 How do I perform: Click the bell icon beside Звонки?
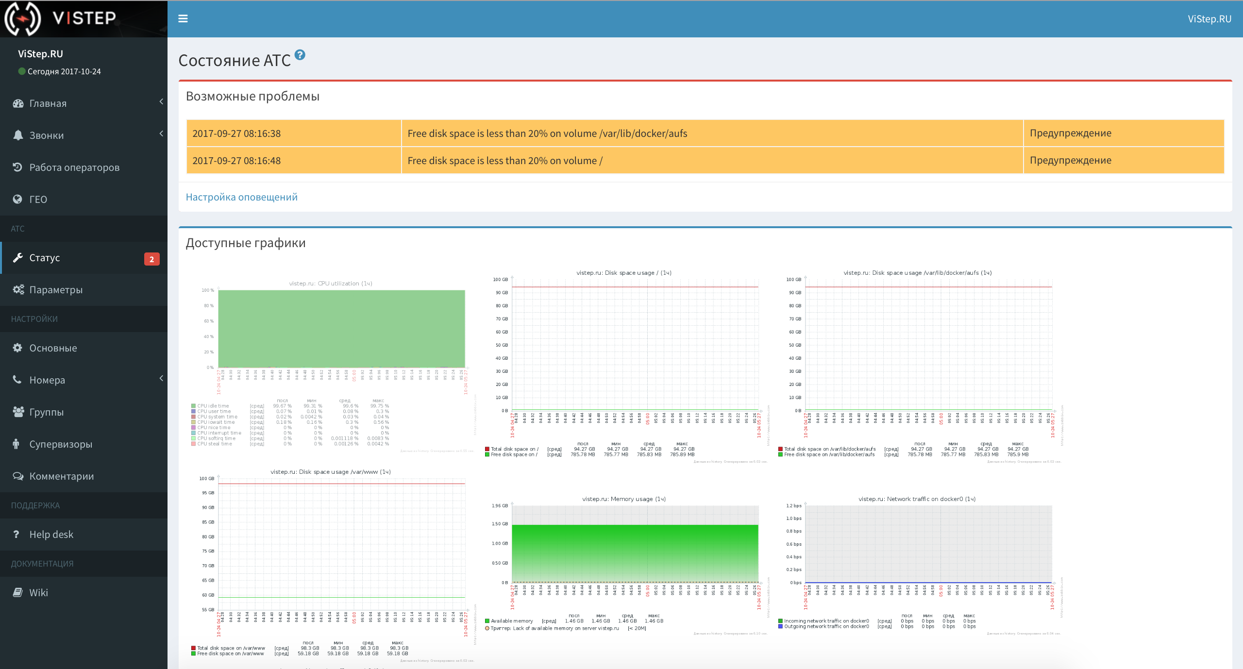point(18,135)
